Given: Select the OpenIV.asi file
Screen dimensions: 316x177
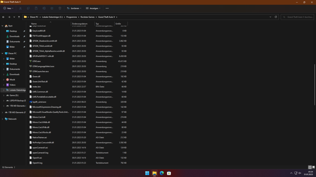Looking at the screenshot, I should [x=37, y=158].
